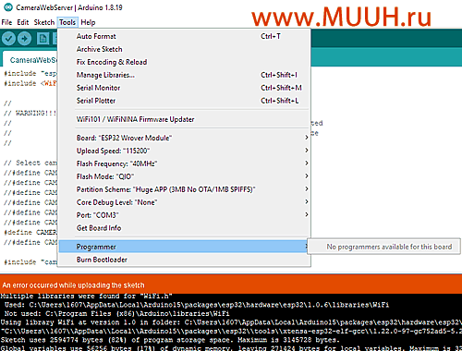Viewport: 462px width, 351px height.
Task: Click the Arduino logo in title bar
Action: point(8,7)
